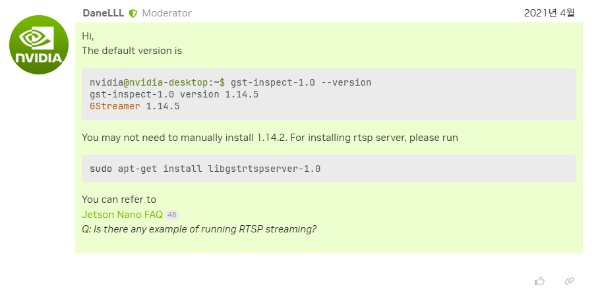The height and width of the screenshot is (295, 600).
Task: Like this post with thumbs-up icon
Action: tap(540, 281)
